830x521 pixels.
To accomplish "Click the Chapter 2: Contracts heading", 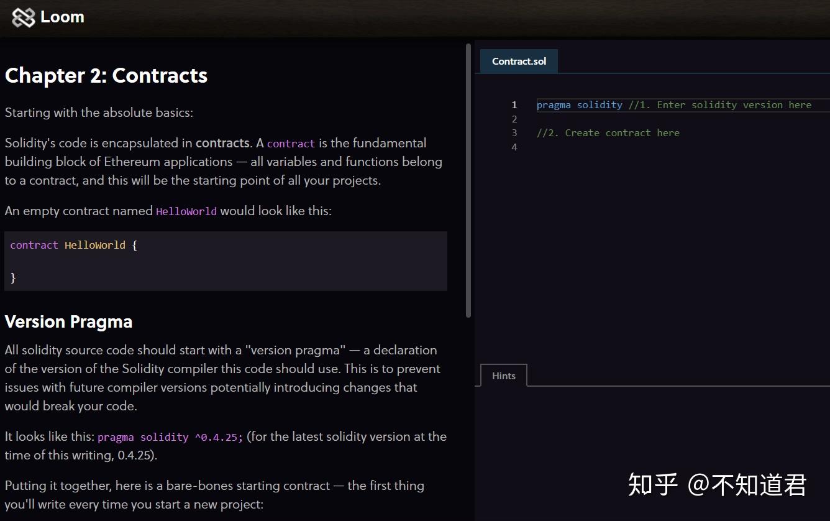I will tap(106, 75).
